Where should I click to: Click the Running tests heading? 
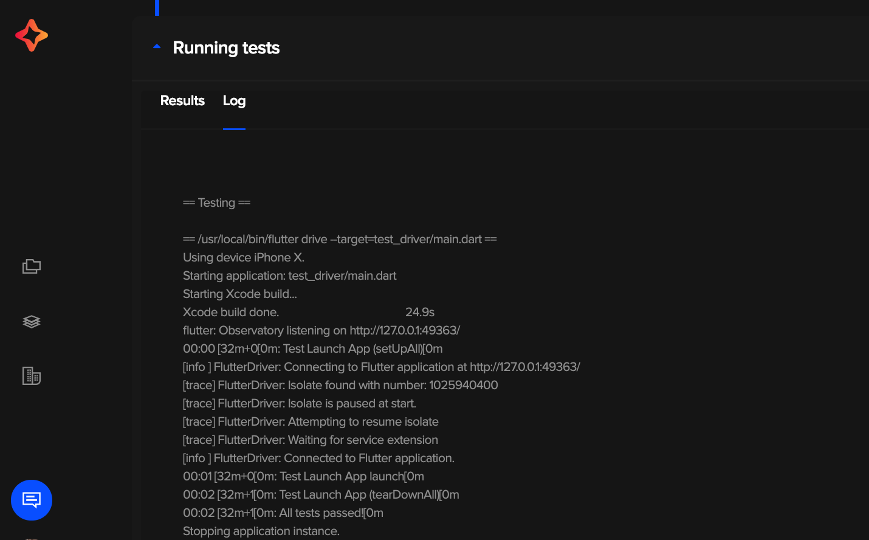pyautogui.click(x=226, y=47)
